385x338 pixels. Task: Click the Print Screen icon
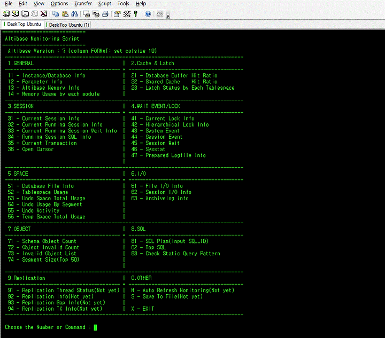(x=87, y=14)
